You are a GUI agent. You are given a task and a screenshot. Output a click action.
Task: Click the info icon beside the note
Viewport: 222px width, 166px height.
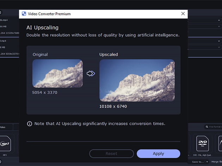[x=30, y=124]
